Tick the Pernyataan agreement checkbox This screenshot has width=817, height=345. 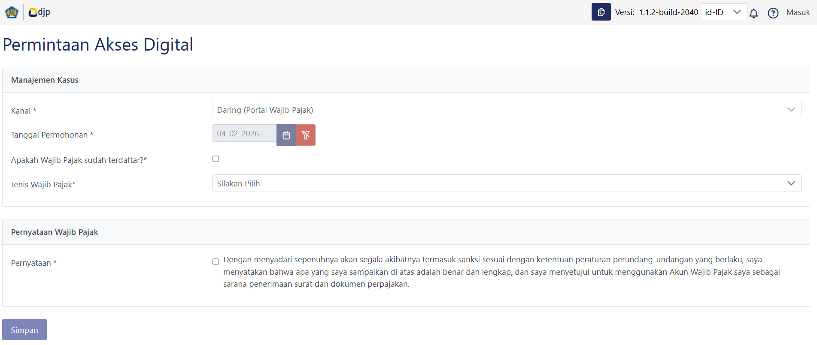pos(216,262)
